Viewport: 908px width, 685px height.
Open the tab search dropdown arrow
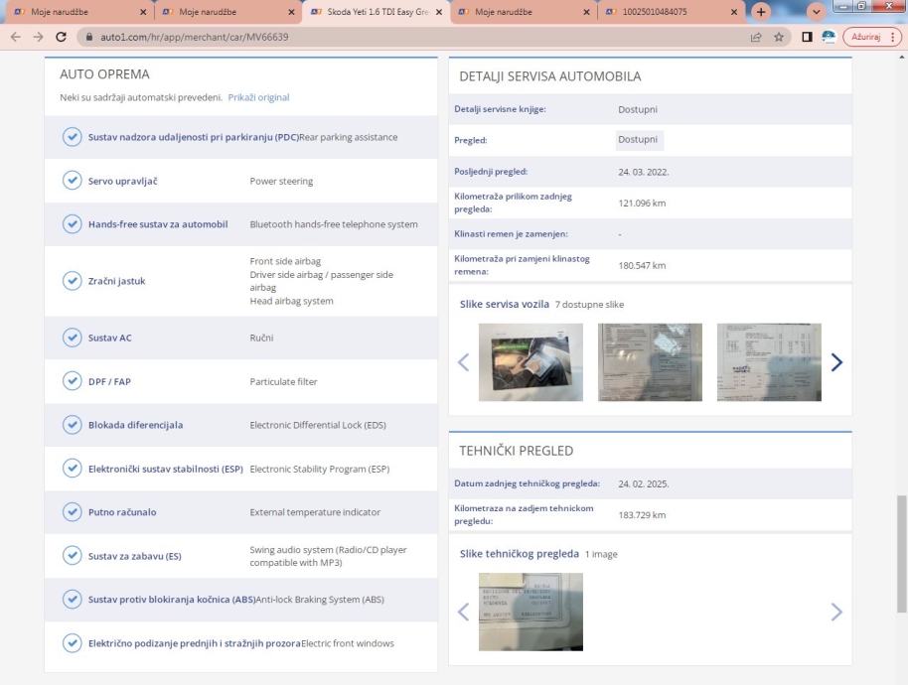pos(820,13)
